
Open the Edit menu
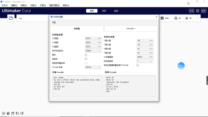click(x=14, y=5)
